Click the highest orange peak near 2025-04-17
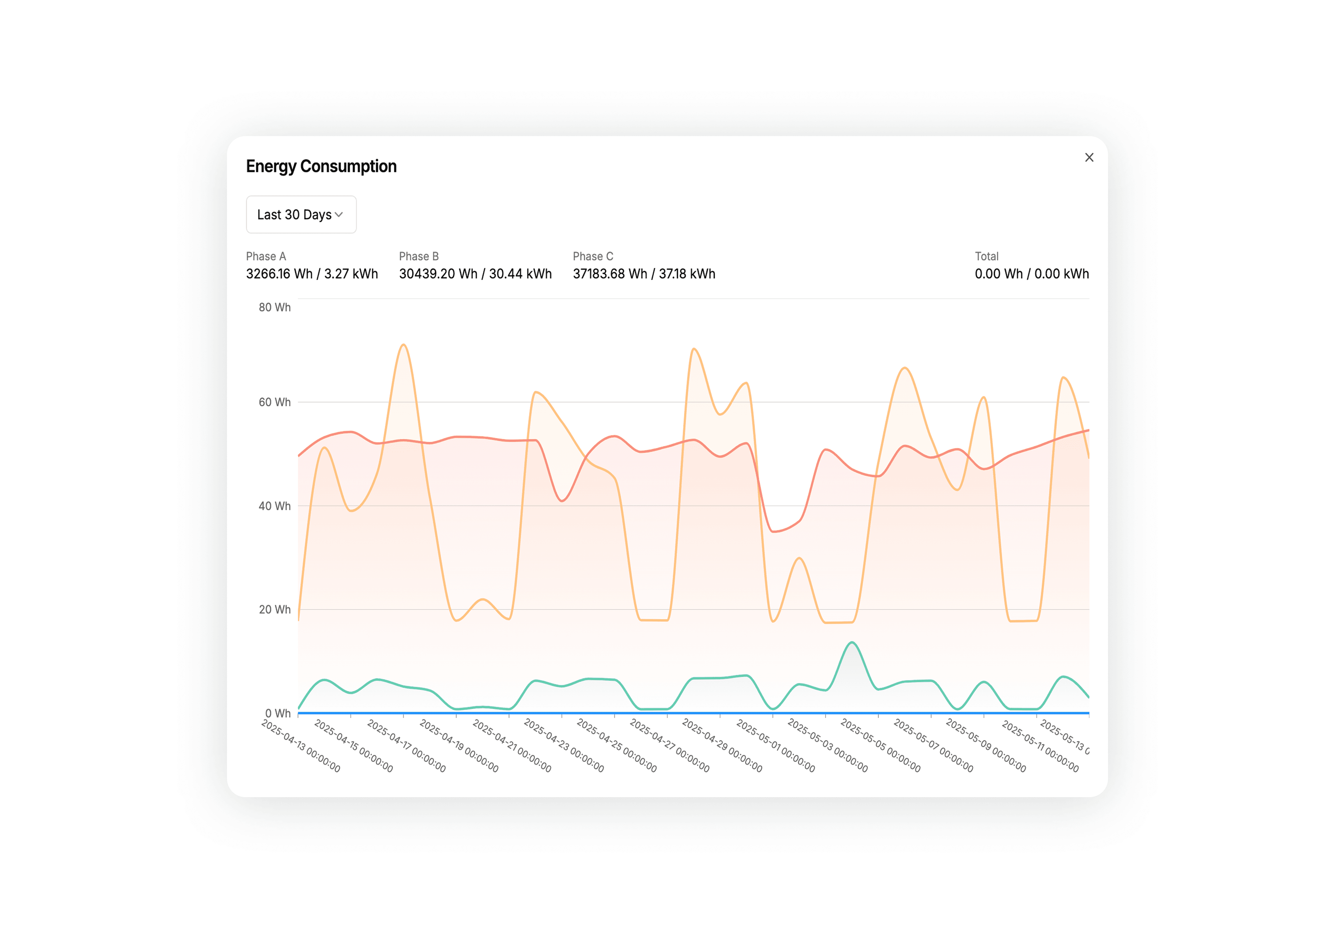Viewport: 1335px width, 932px height. click(x=404, y=345)
